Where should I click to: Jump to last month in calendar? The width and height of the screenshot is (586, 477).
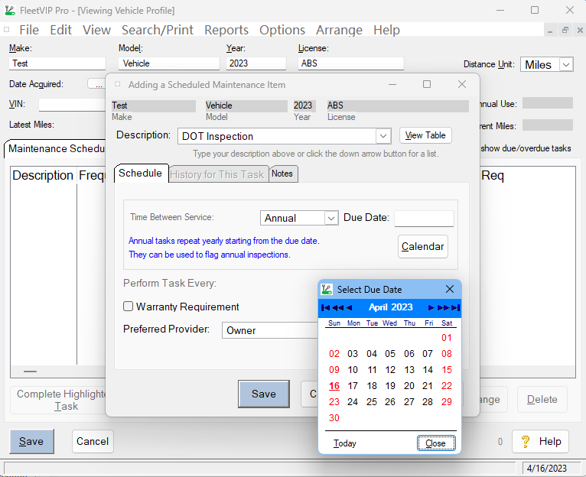pyautogui.click(x=455, y=307)
